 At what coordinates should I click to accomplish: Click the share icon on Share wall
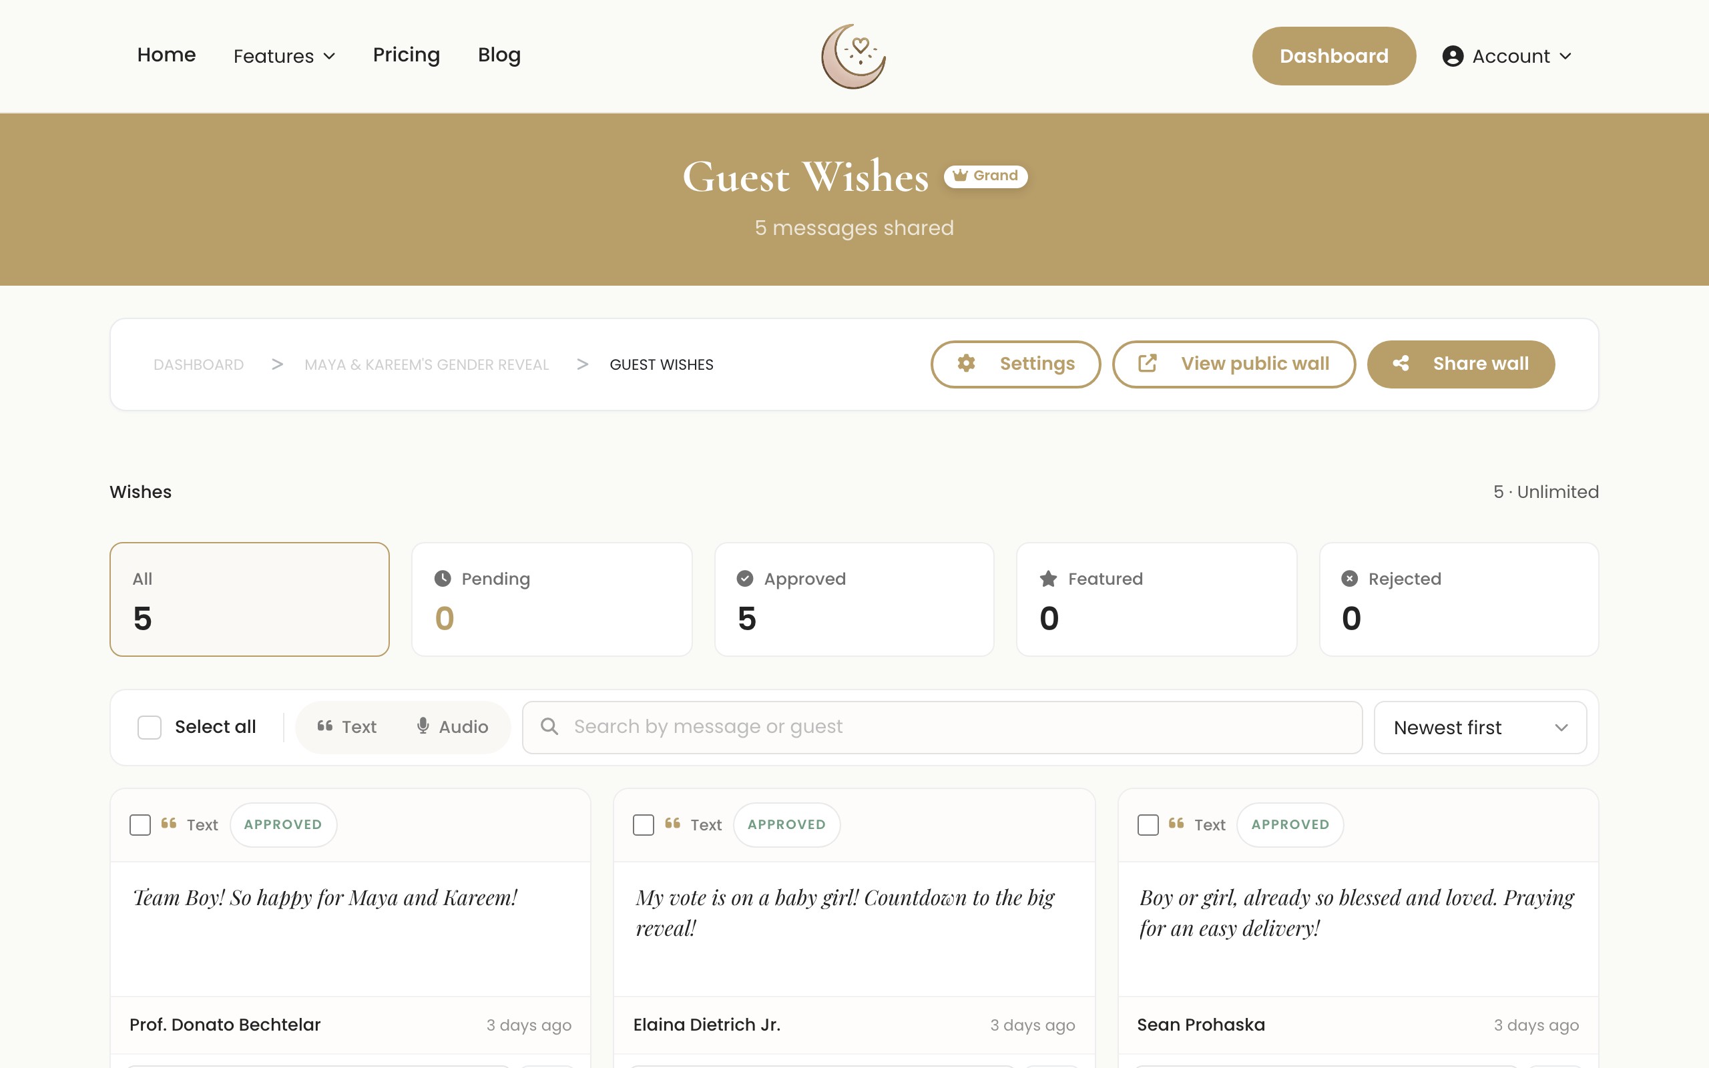point(1401,364)
